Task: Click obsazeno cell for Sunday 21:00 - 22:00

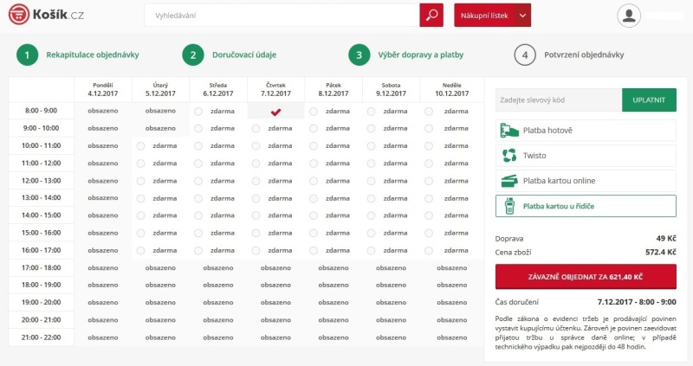Action: click(x=451, y=337)
